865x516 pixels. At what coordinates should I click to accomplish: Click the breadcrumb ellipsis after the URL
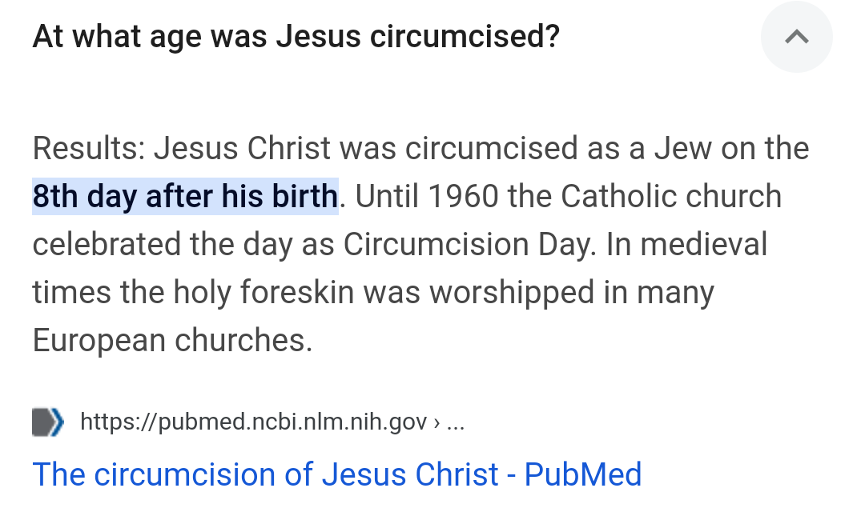click(x=455, y=422)
